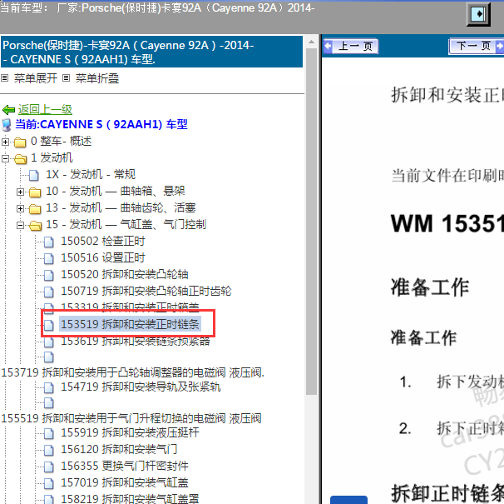
Task: Open 155519 拆卸和安装用于气门升程切换的电磁阀
Action: click(131, 419)
